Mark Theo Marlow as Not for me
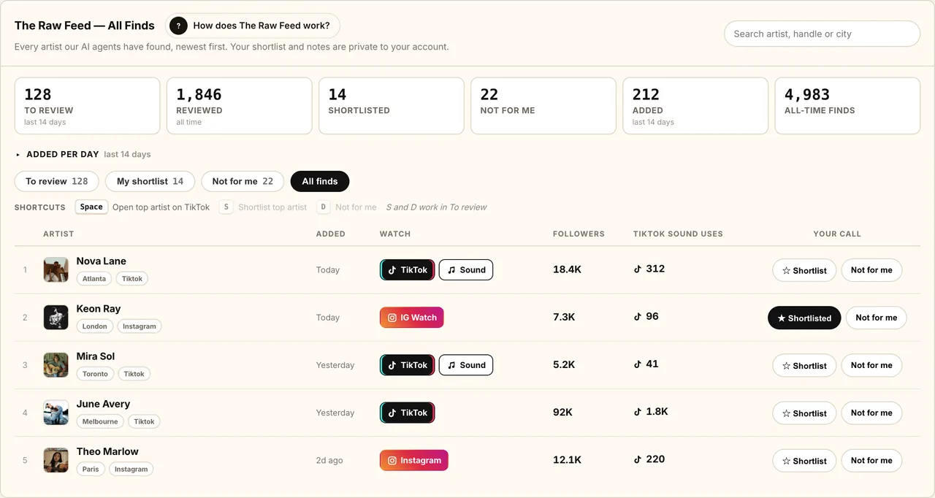 click(x=871, y=461)
